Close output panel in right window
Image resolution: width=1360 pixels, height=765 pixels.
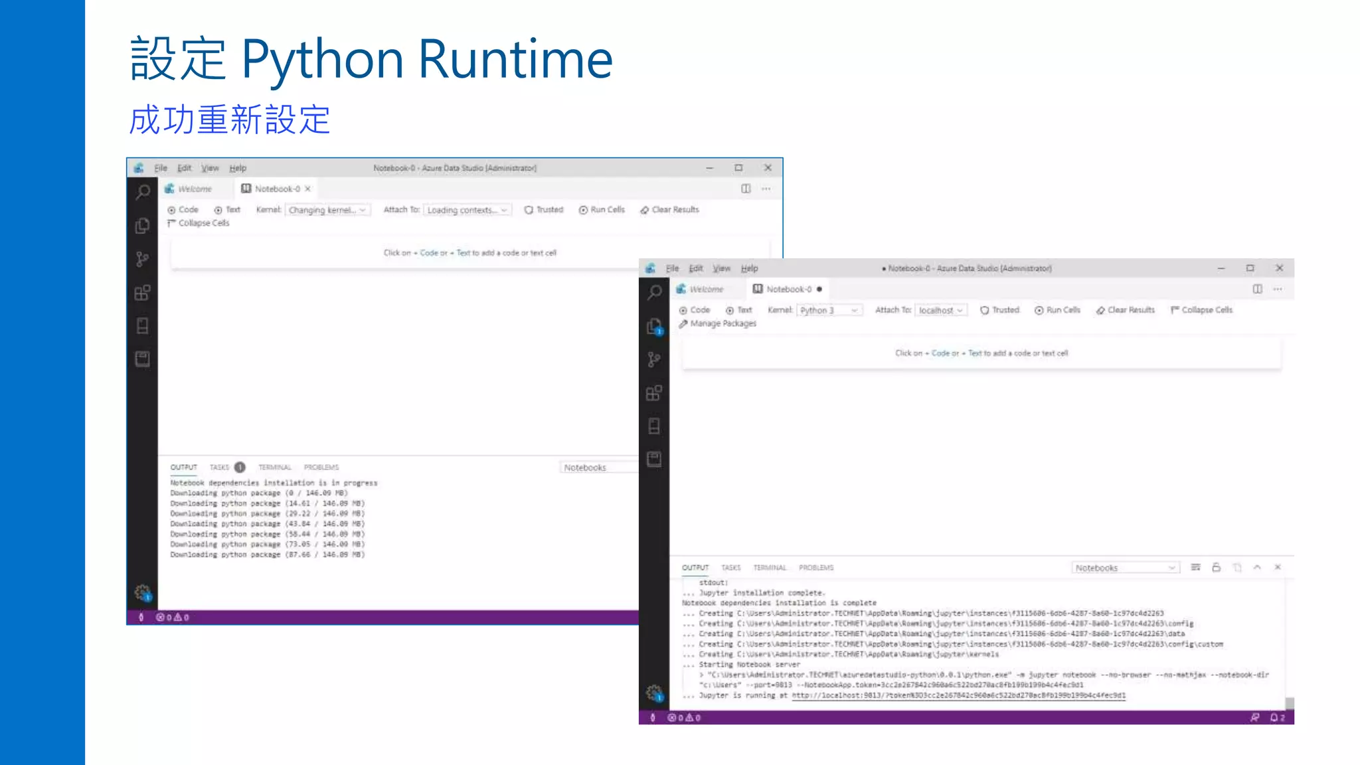tap(1278, 567)
